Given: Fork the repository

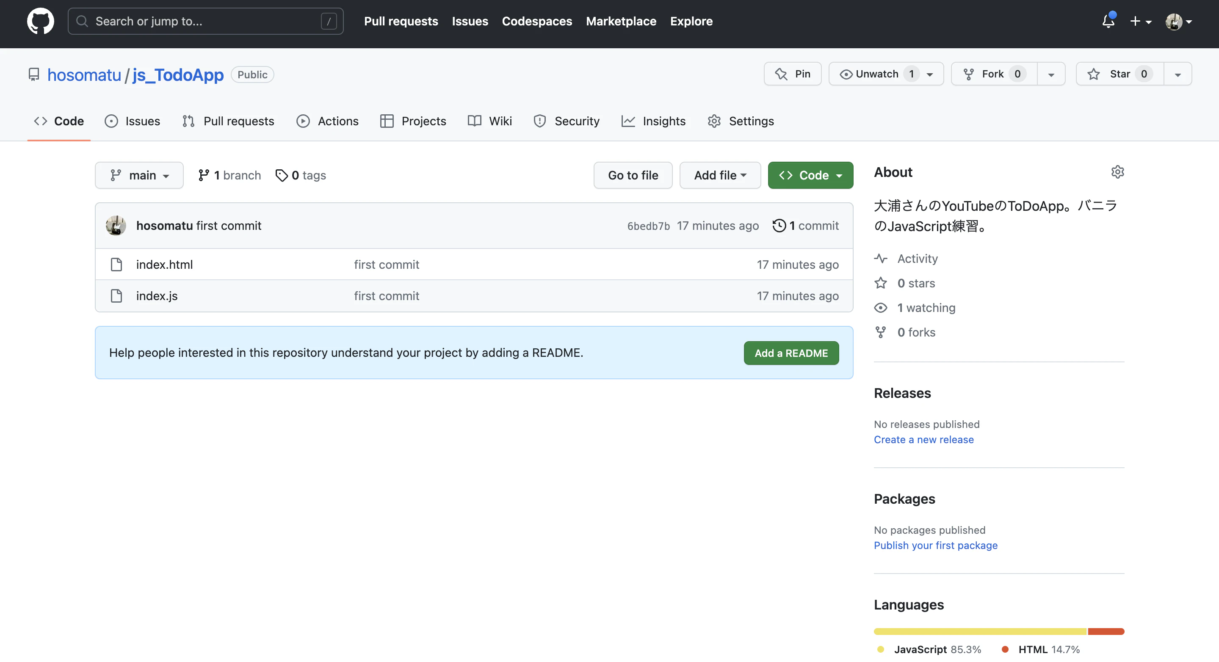Looking at the screenshot, I should (994, 74).
